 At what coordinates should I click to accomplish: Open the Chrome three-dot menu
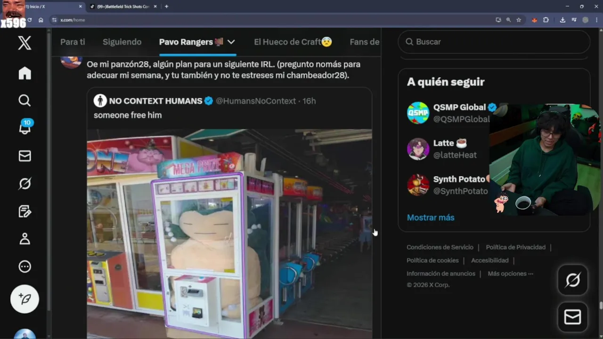pos(596,20)
